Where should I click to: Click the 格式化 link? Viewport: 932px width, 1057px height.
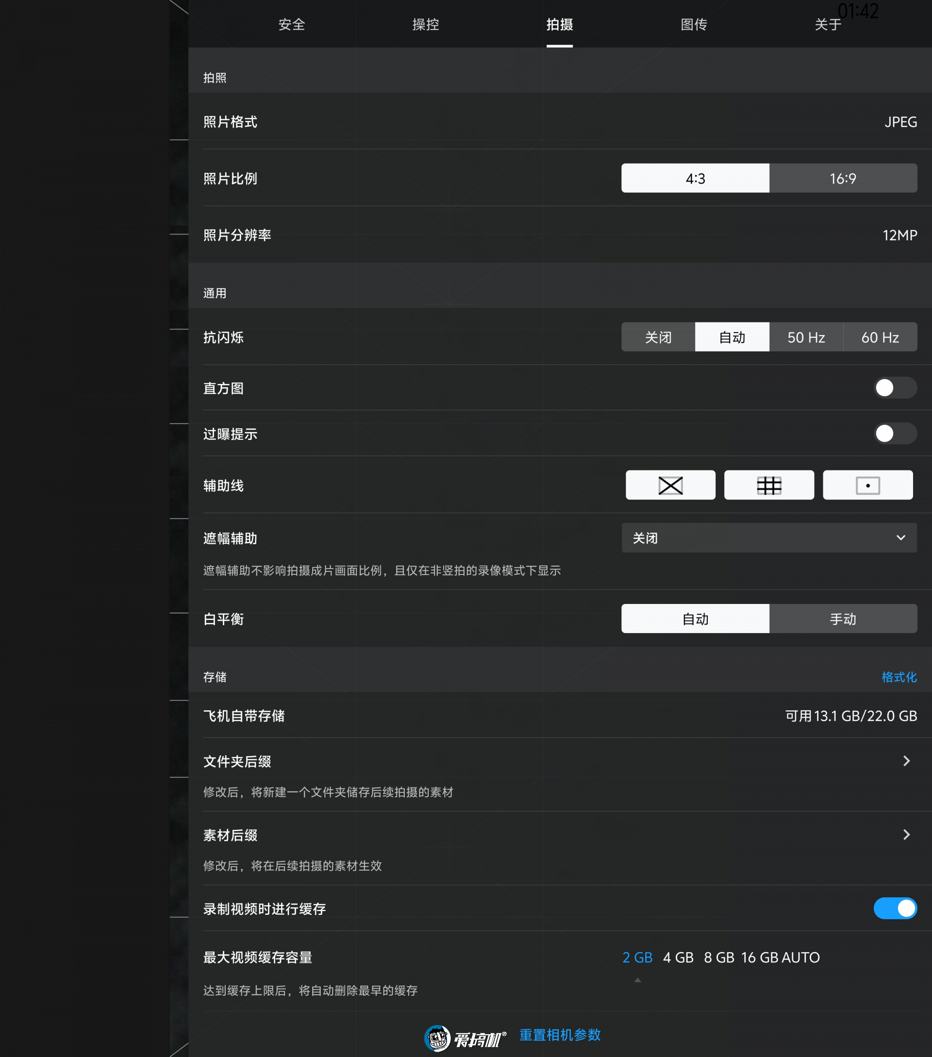click(x=899, y=677)
